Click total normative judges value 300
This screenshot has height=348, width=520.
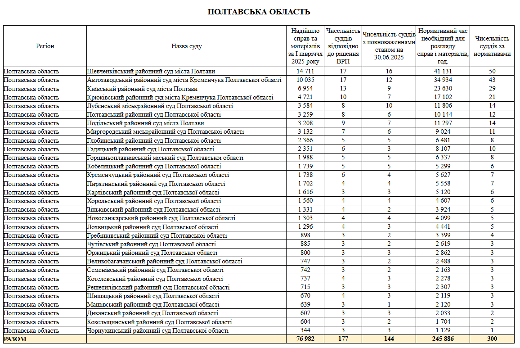click(492, 339)
